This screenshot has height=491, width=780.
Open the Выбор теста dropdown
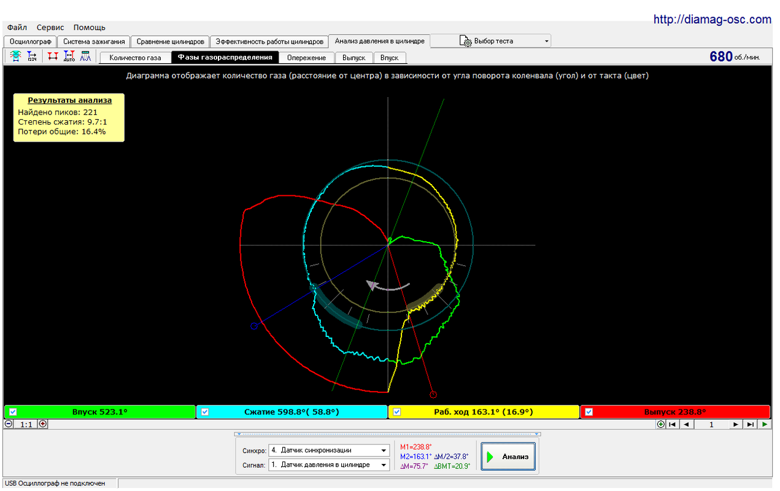[x=491, y=41]
